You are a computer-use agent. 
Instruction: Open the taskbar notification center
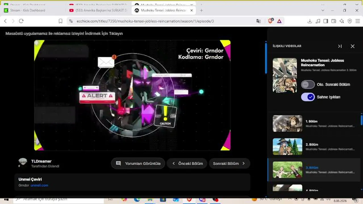click(x=355, y=200)
